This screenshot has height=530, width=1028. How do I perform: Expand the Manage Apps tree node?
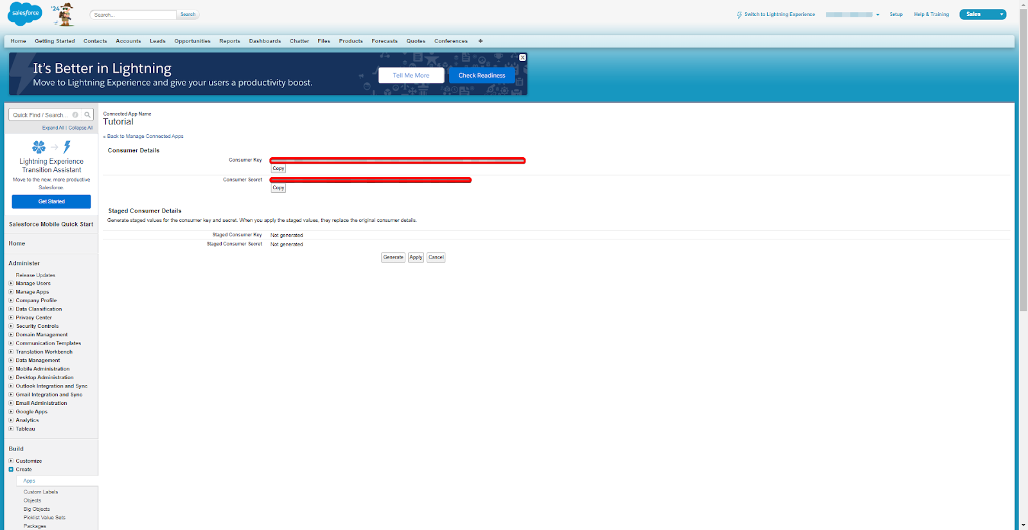pyautogui.click(x=11, y=292)
